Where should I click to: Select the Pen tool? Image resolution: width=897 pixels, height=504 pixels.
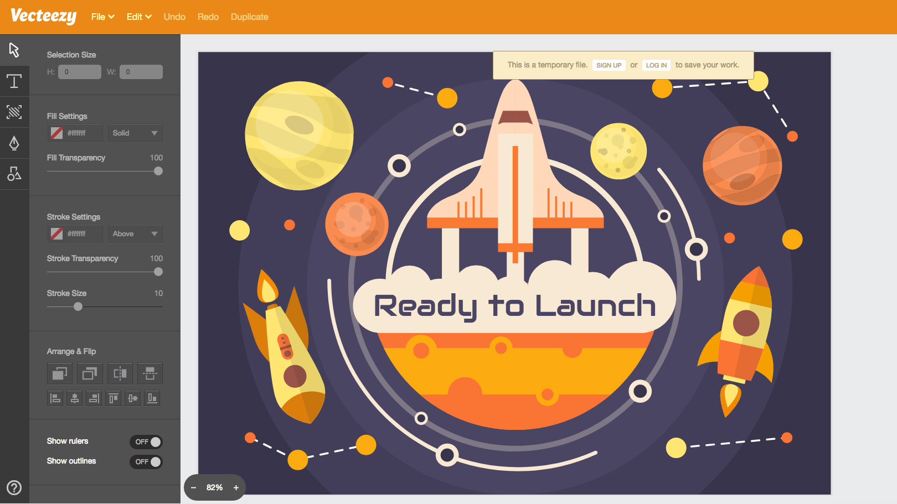(x=14, y=143)
